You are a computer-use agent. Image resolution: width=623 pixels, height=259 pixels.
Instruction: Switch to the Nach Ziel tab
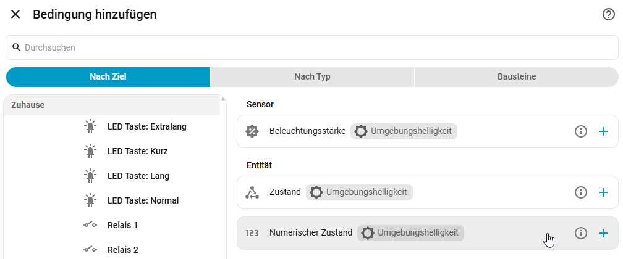[x=108, y=76]
